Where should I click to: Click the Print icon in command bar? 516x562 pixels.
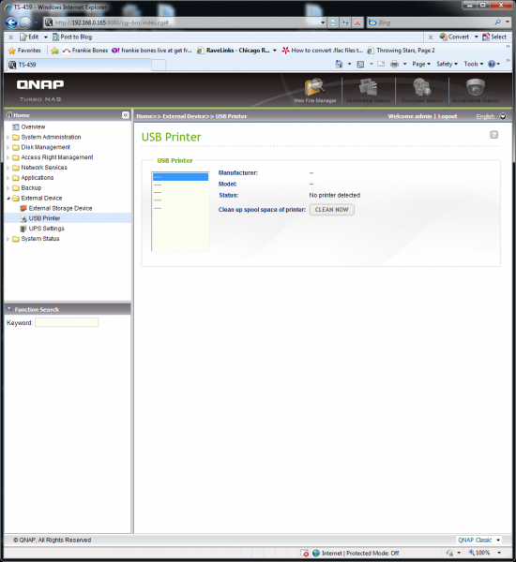click(x=394, y=64)
